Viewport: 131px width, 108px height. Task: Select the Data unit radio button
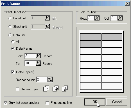[10, 35]
